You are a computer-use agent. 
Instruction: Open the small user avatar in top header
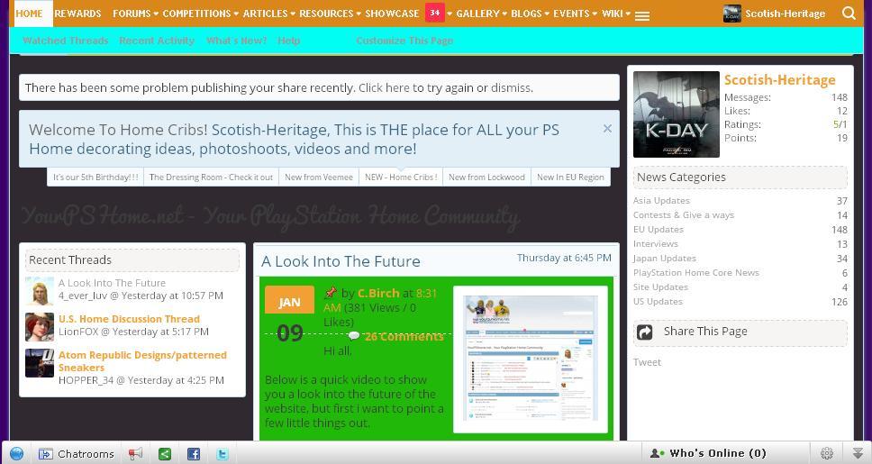[731, 14]
